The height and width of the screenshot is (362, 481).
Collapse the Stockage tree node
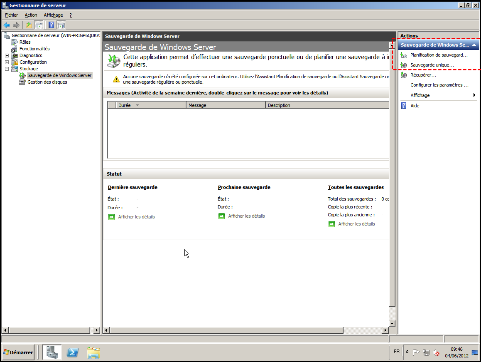tap(7, 69)
